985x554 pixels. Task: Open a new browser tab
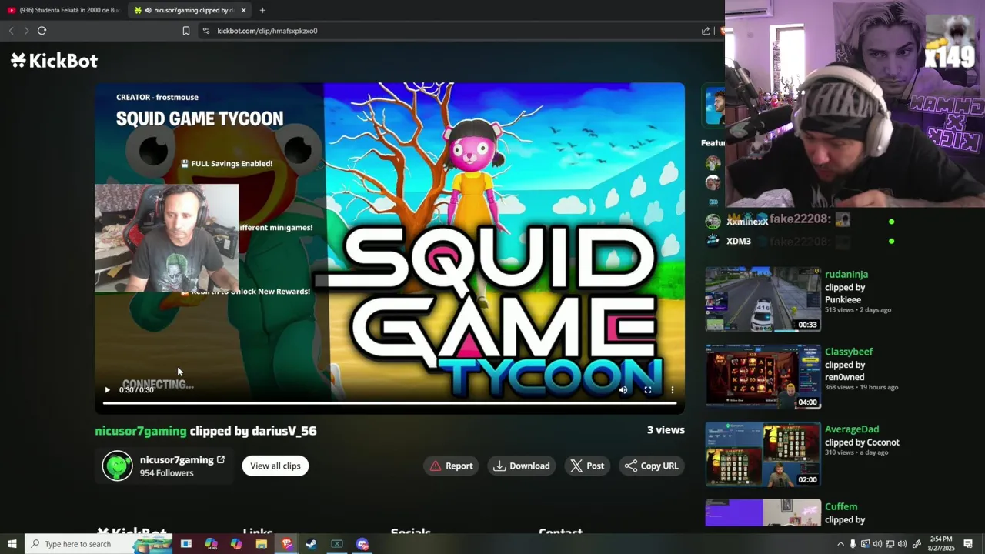(x=262, y=10)
